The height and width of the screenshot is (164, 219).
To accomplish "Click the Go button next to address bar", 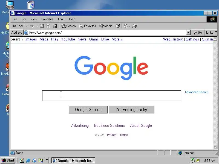I will click(198, 33).
